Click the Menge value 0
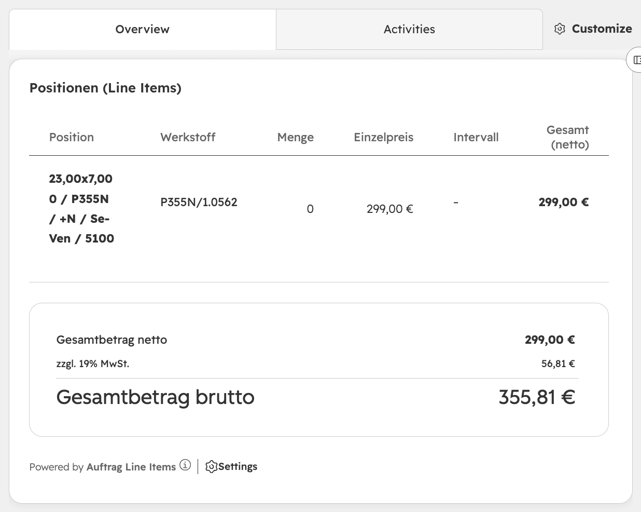 (x=310, y=209)
